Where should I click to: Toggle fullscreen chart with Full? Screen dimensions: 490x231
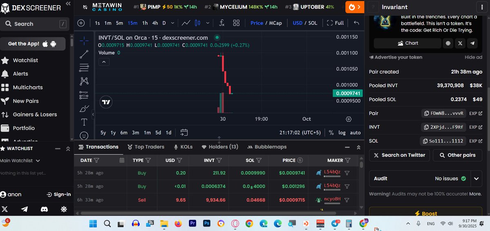[335, 23]
